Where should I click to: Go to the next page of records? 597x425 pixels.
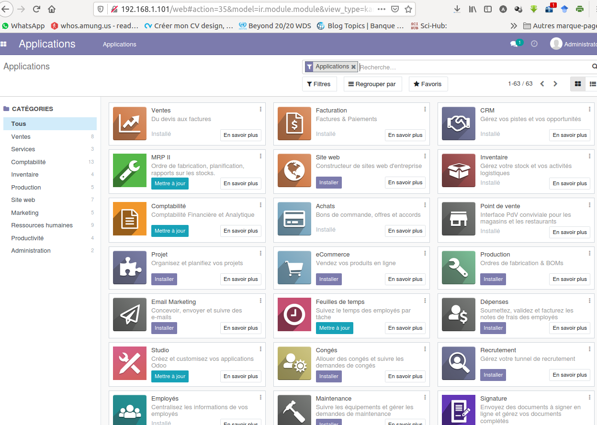(555, 84)
